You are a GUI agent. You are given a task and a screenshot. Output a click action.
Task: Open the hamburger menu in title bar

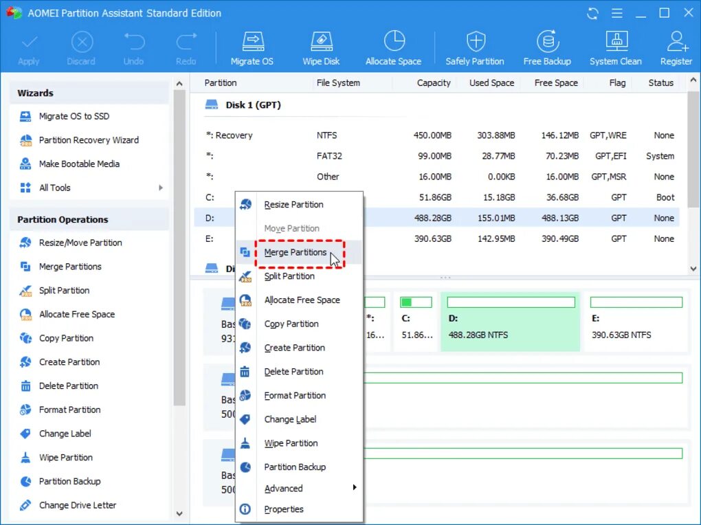point(617,14)
